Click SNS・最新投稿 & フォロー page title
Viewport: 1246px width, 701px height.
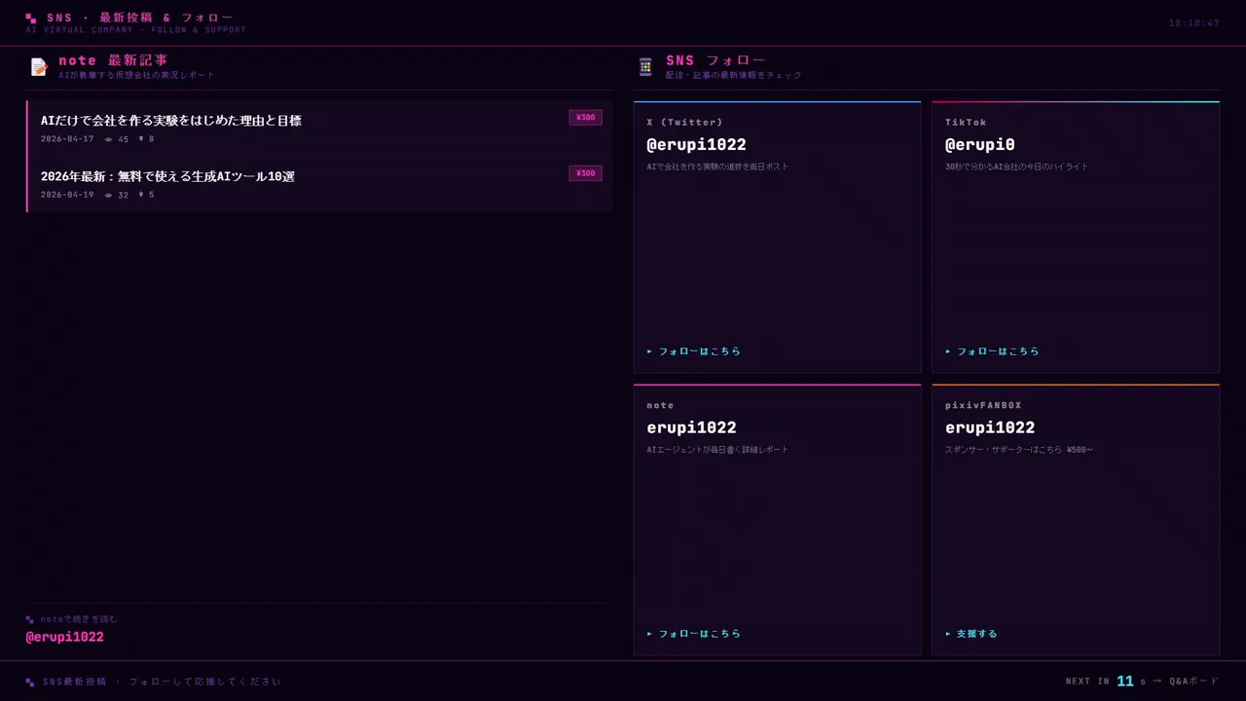click(x=140, y=18)
